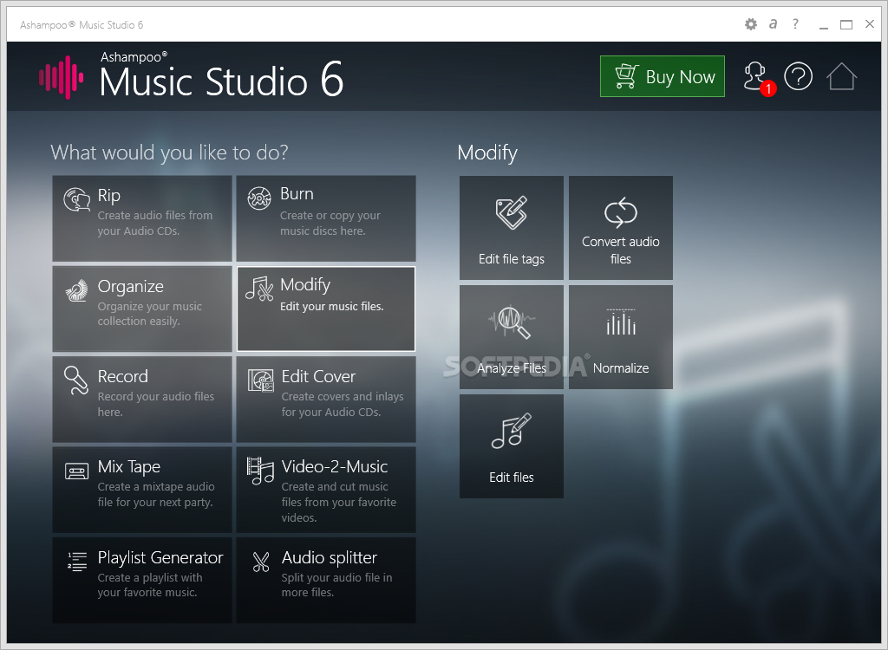Select the Modify music files tile
This screenshot has height=650, width=888.
click(x=326, y=309)
